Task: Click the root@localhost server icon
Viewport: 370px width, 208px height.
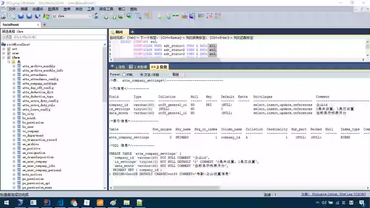Action: (x=4, y=44)
